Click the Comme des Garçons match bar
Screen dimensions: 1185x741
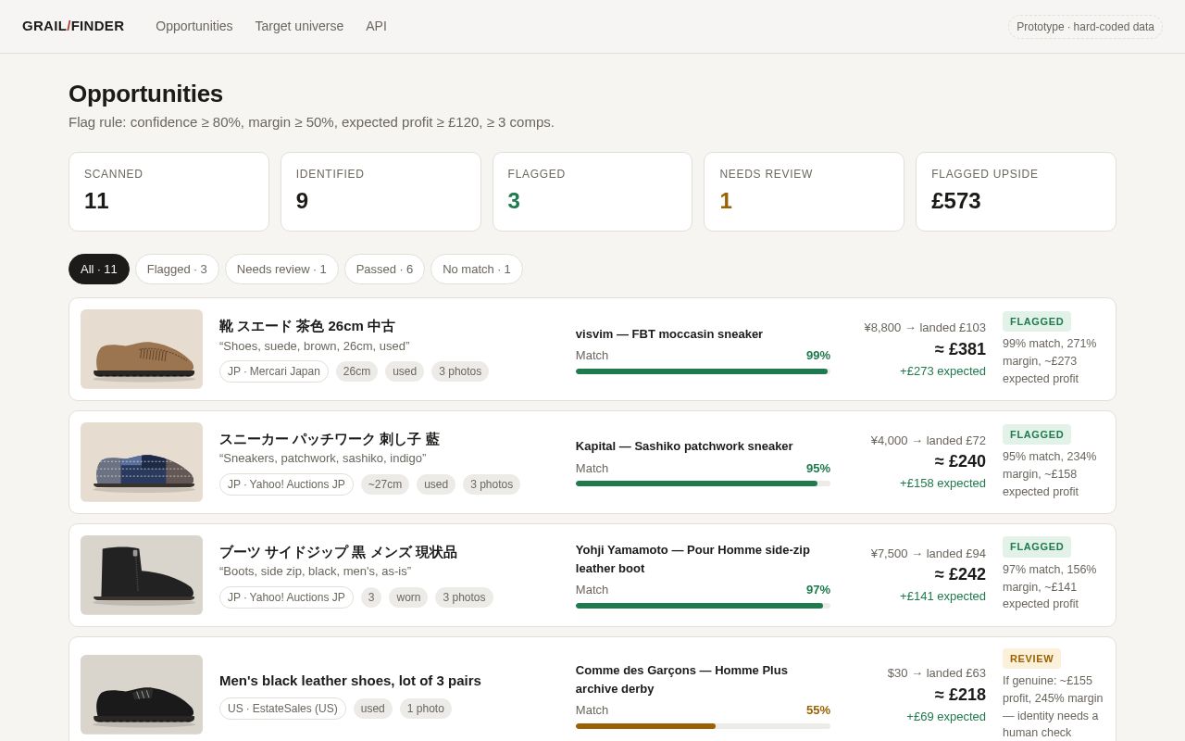703,726
